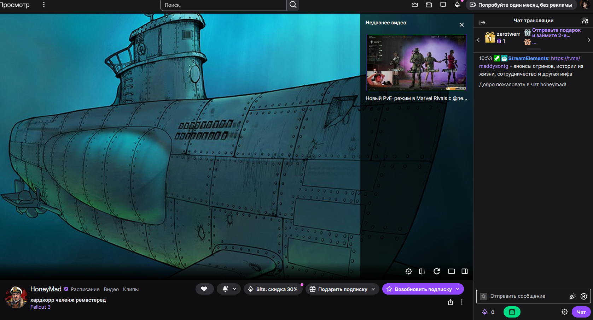Open the Fallout 3 category link
593x320 pixels.
pos(41,307)
